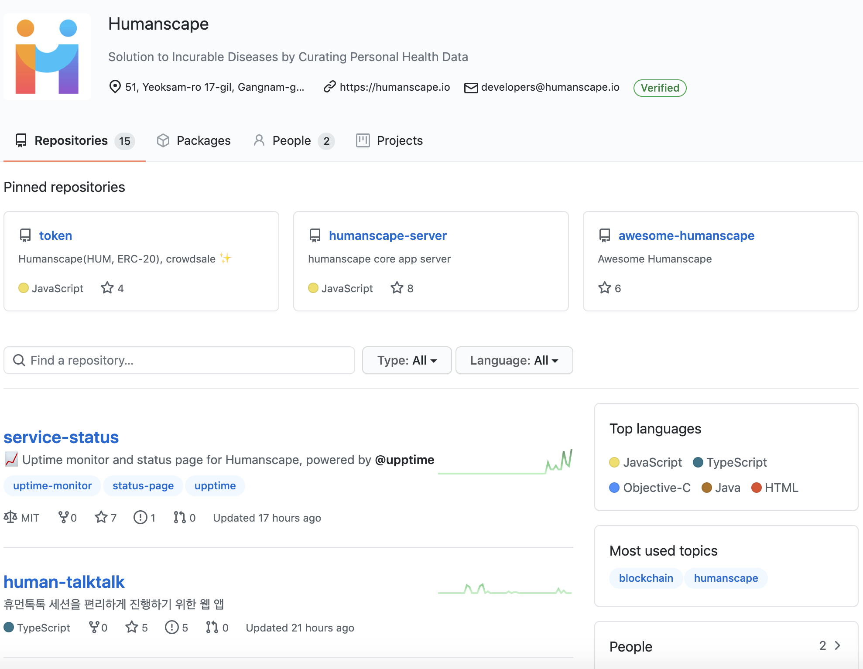863x669 pixels.
Task: Click pull request icon for human-talktalk
Action: (212, 627)
